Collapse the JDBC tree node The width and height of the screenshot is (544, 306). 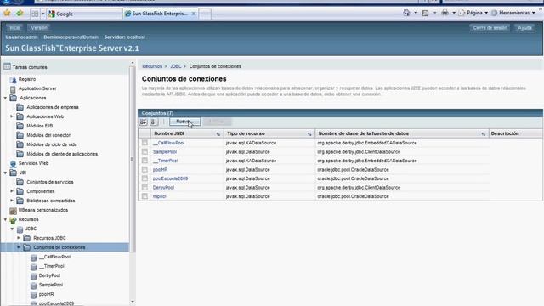tap(12, 229)
